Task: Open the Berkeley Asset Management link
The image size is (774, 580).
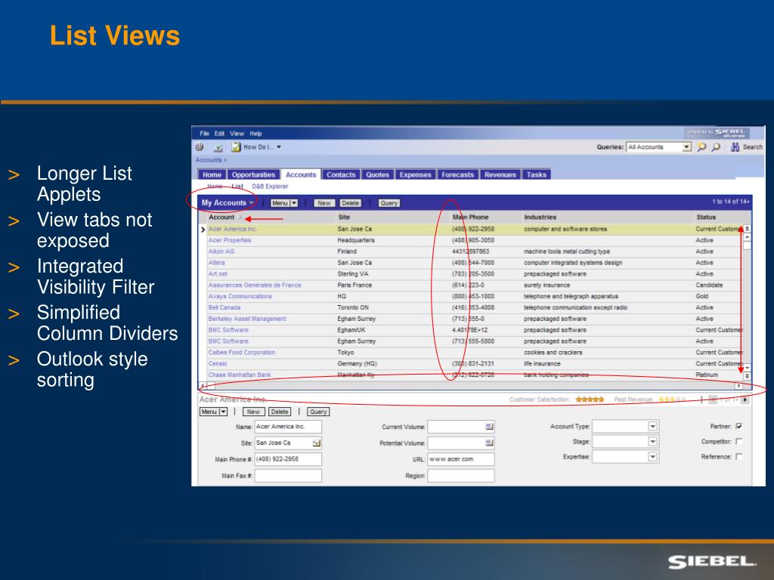Action: [x=247, y=319]
